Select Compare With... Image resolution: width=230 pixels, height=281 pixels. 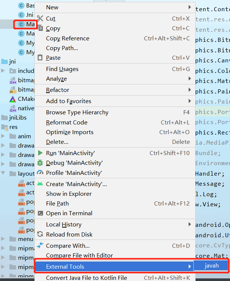pyautogui.click(x=115, y=246)
